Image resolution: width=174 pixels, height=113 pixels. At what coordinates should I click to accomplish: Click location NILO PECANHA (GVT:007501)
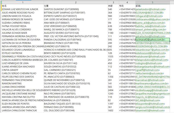coord(60,94)
